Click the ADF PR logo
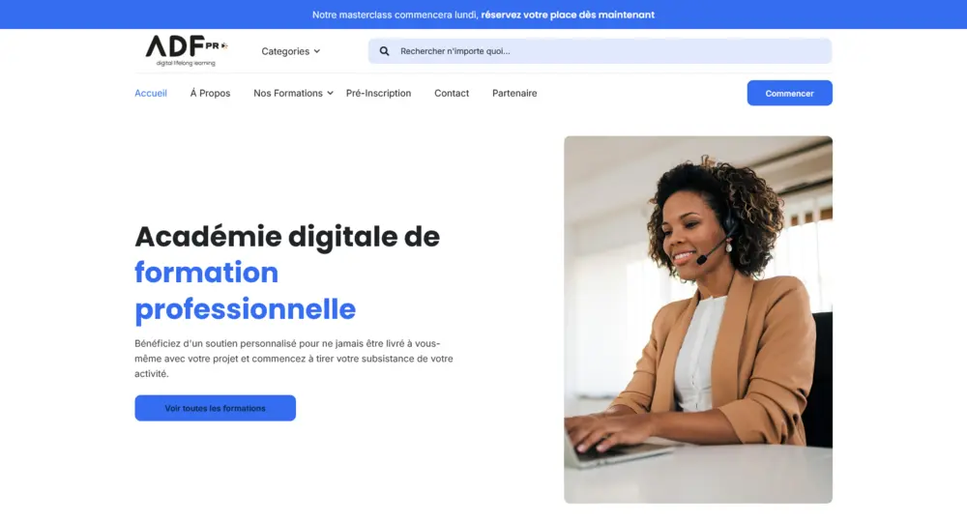The image size is (967, 521). [x=187, y=50]
